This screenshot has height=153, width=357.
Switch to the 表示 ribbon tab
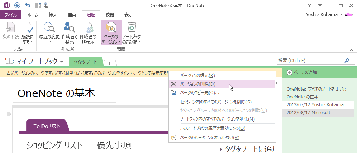(129, 15)
